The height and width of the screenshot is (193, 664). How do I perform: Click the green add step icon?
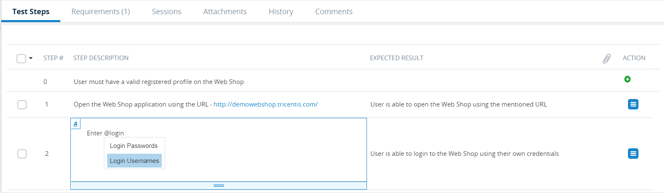click(x=627, y=79)
